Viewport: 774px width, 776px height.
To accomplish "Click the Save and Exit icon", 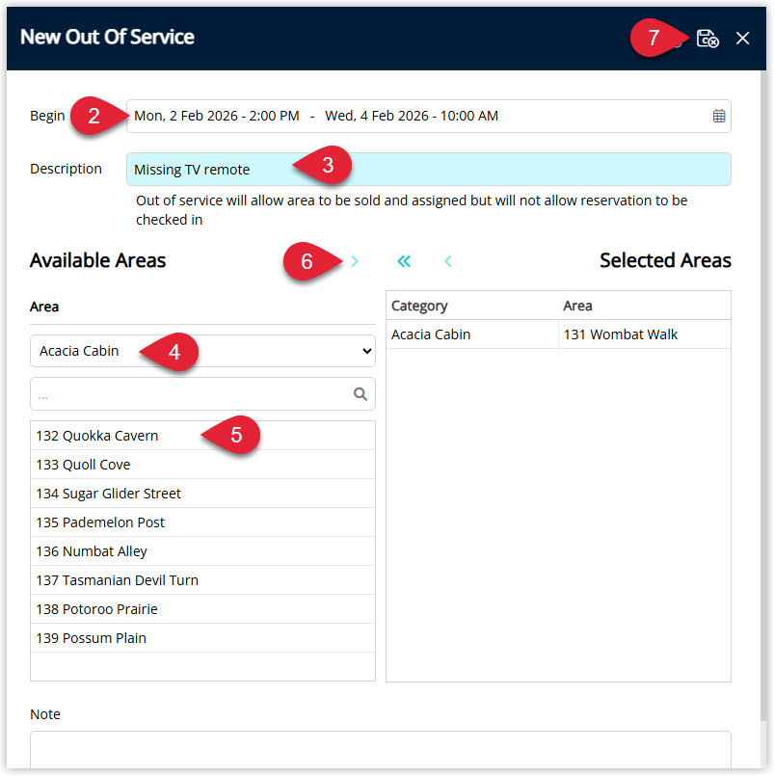I will coord(707,39).
